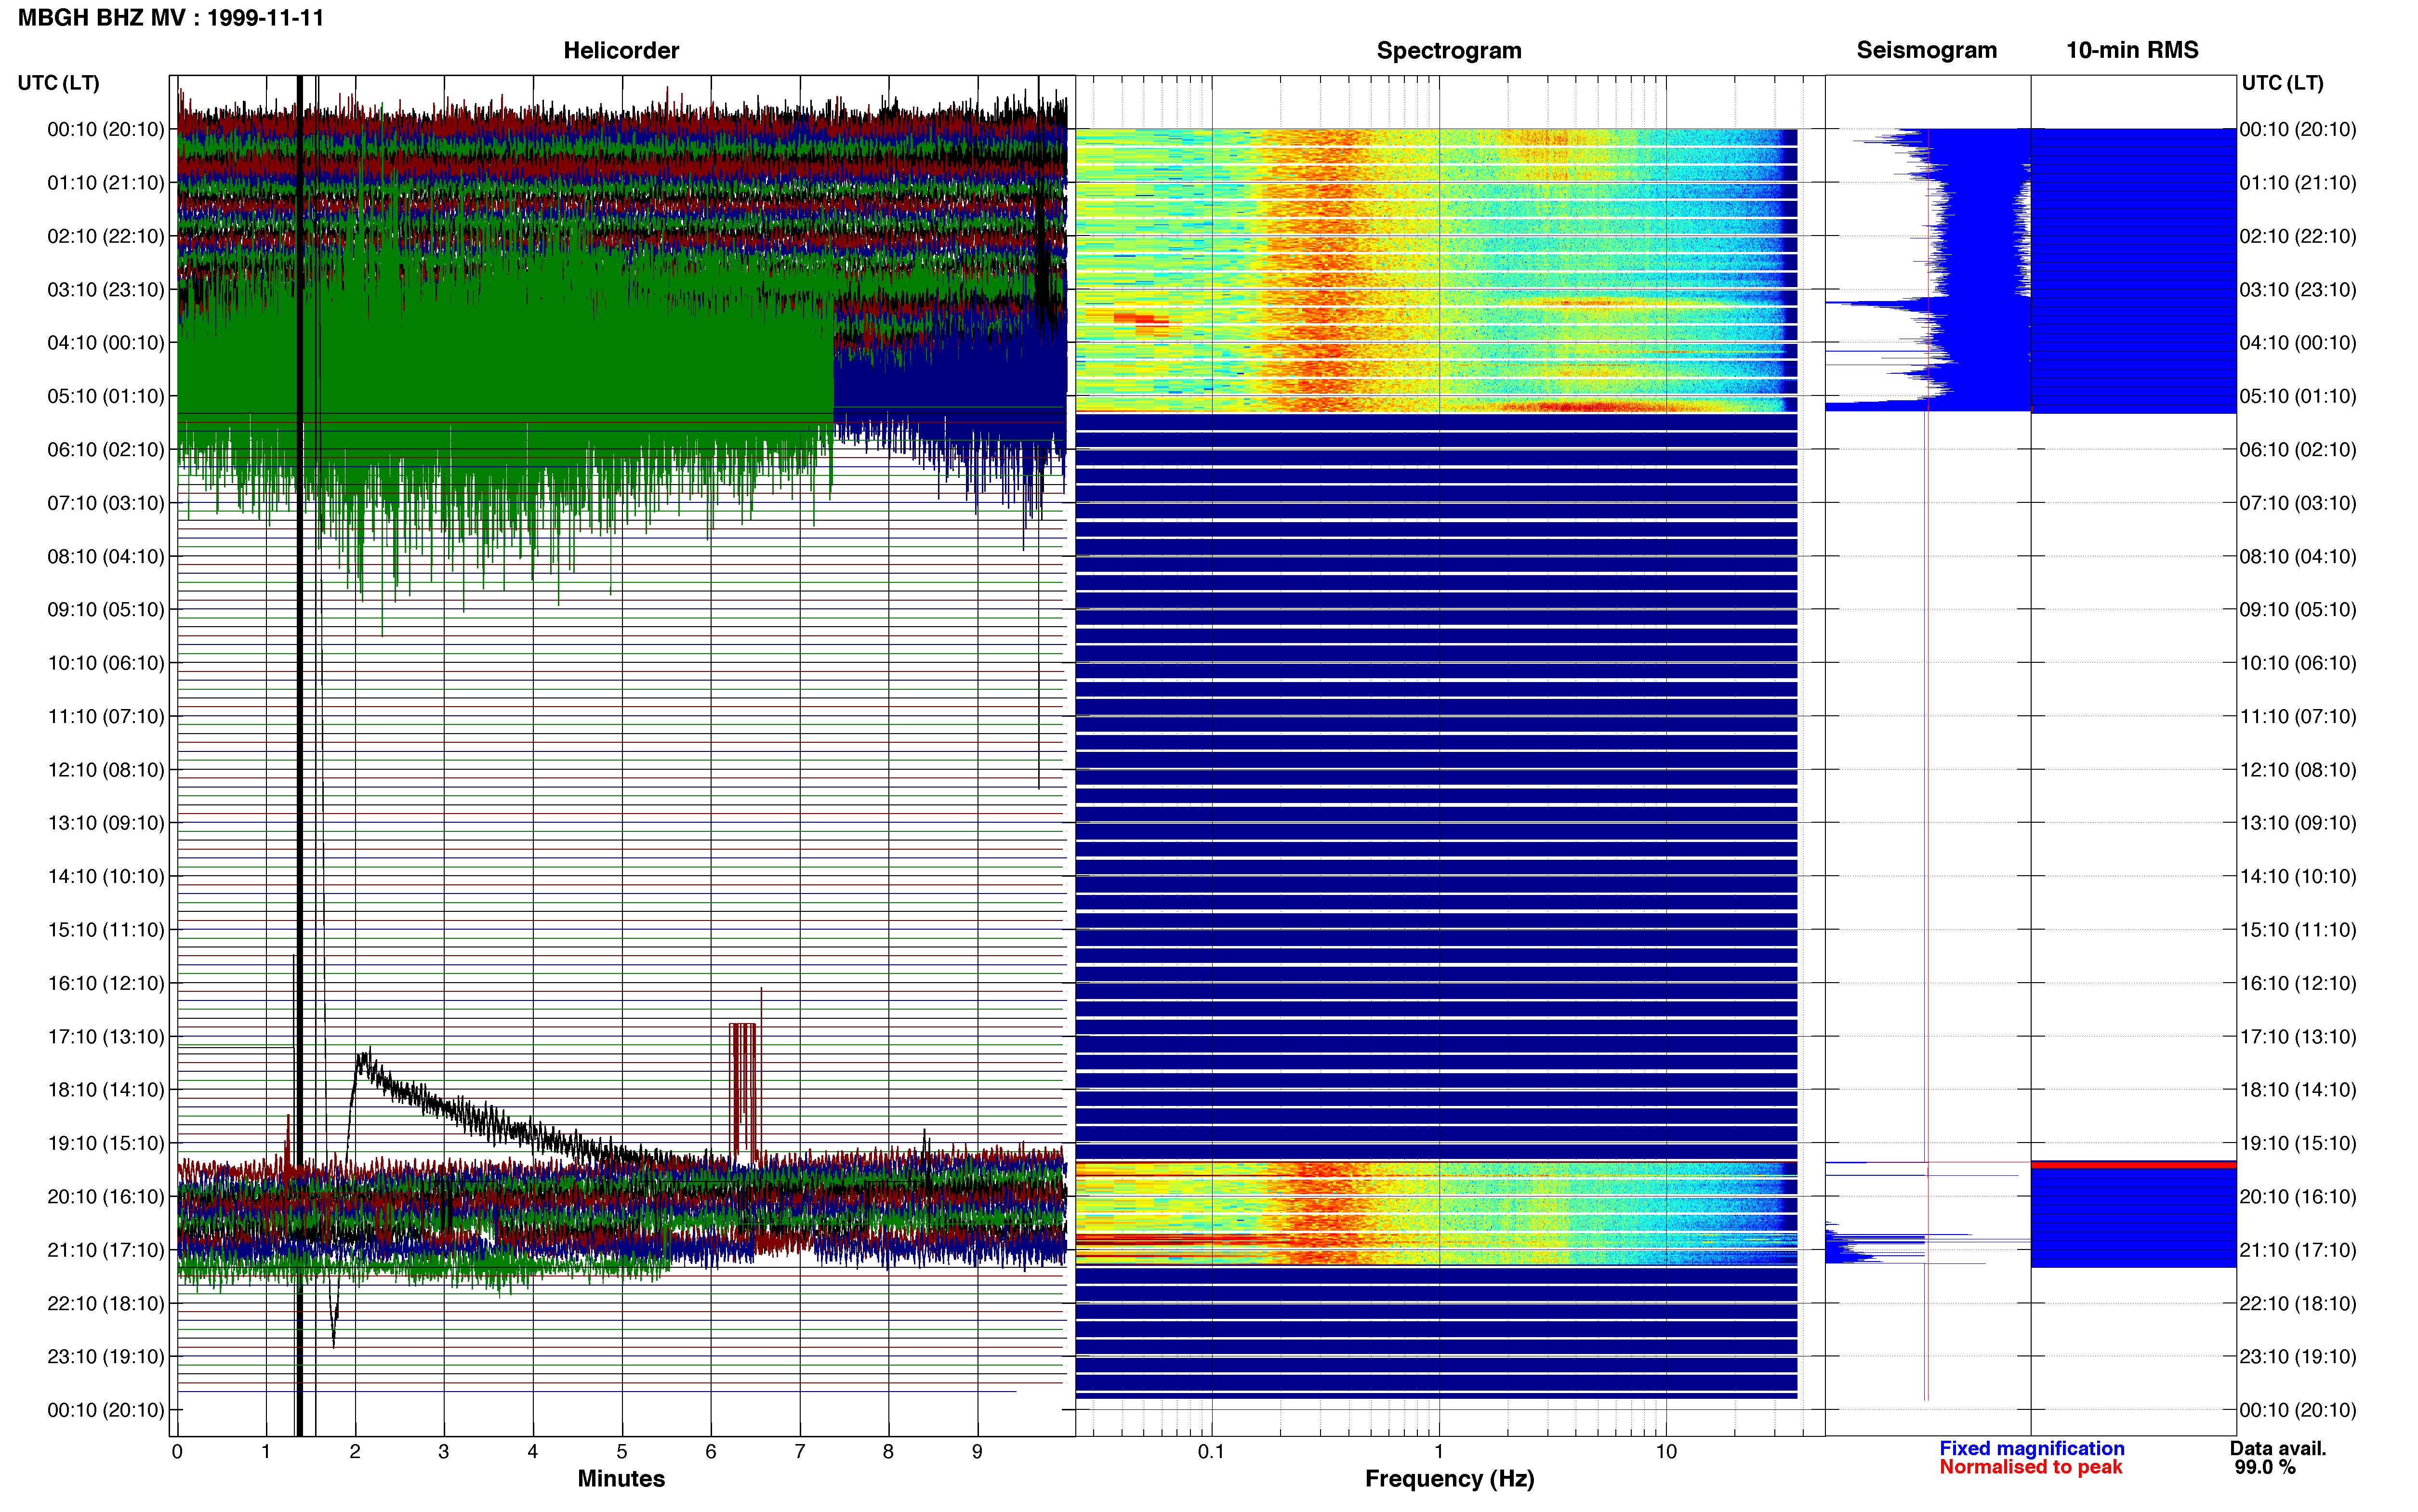Click the RMS-side time label '22:10 (18:10)'
Image resolution: width=2418 pixels, height=1512 pixels.
click(x=2298, y=1304)
